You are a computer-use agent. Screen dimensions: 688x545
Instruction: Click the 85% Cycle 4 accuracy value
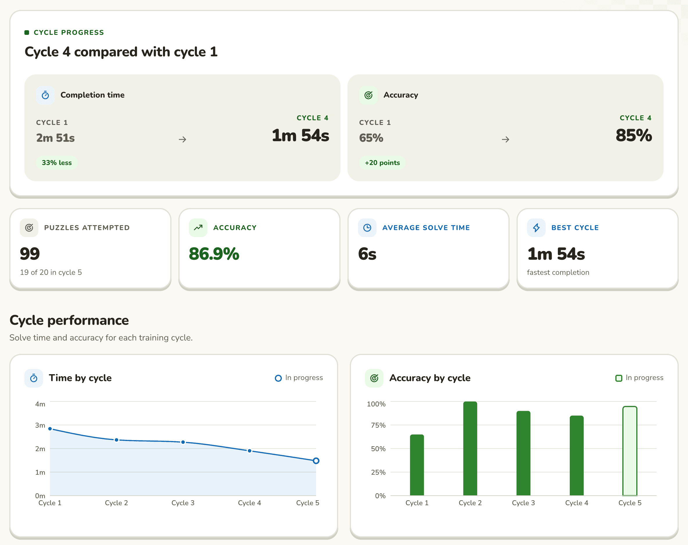(634, 135)
